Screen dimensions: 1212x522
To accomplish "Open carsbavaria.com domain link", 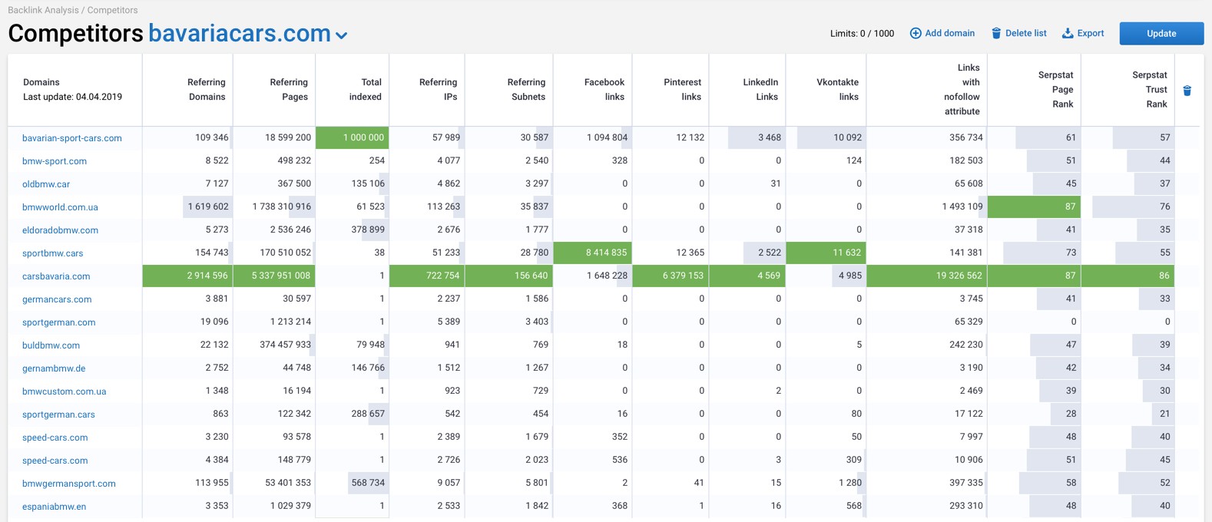I will coord(56,276).
